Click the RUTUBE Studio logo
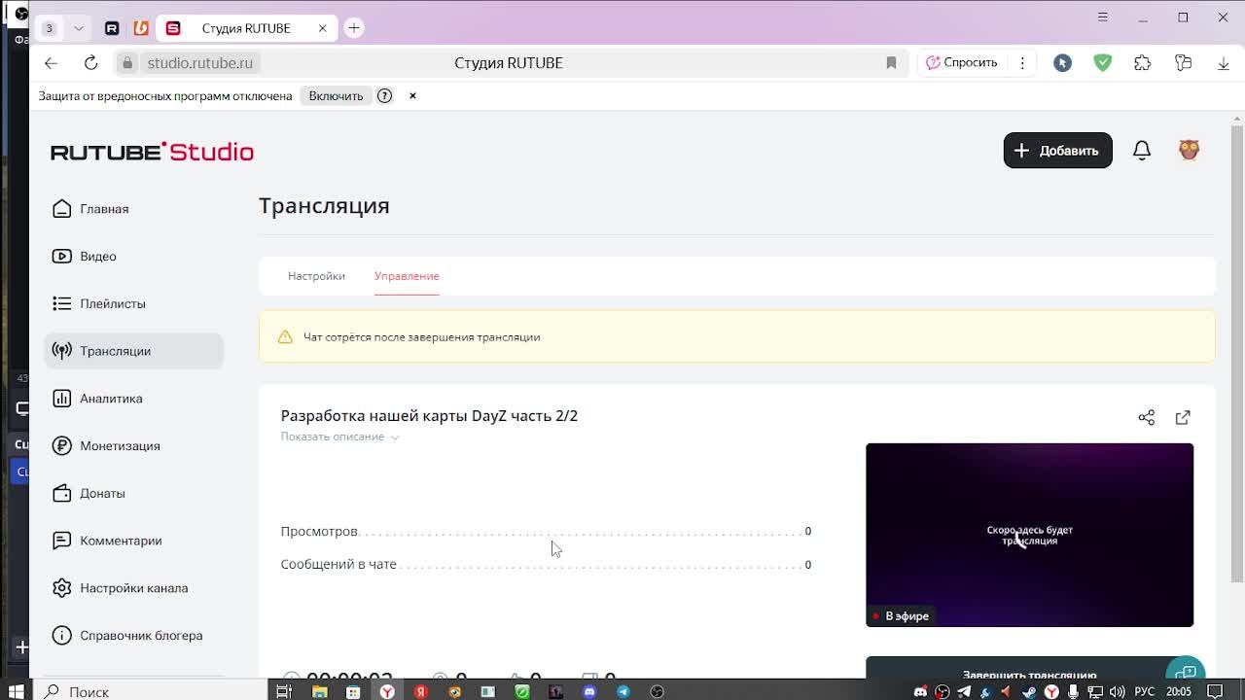1245x700 pixels. click(152, 152)
